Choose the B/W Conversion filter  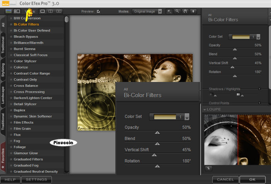click(27, 18)
